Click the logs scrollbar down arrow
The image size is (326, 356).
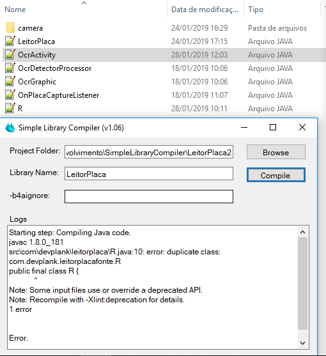tap(302, 343)
